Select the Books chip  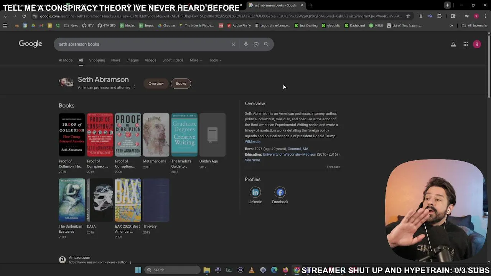tap(181, 84)
